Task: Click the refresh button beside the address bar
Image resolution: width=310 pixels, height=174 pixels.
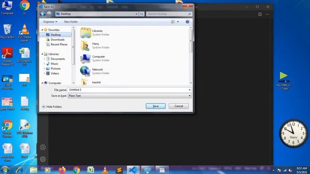Action: [x=141, y=14]
